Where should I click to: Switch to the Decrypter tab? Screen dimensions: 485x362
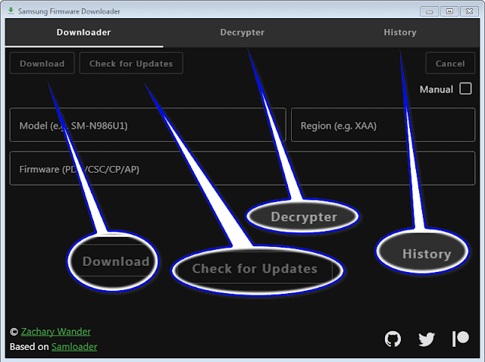[x=242, y=33]
